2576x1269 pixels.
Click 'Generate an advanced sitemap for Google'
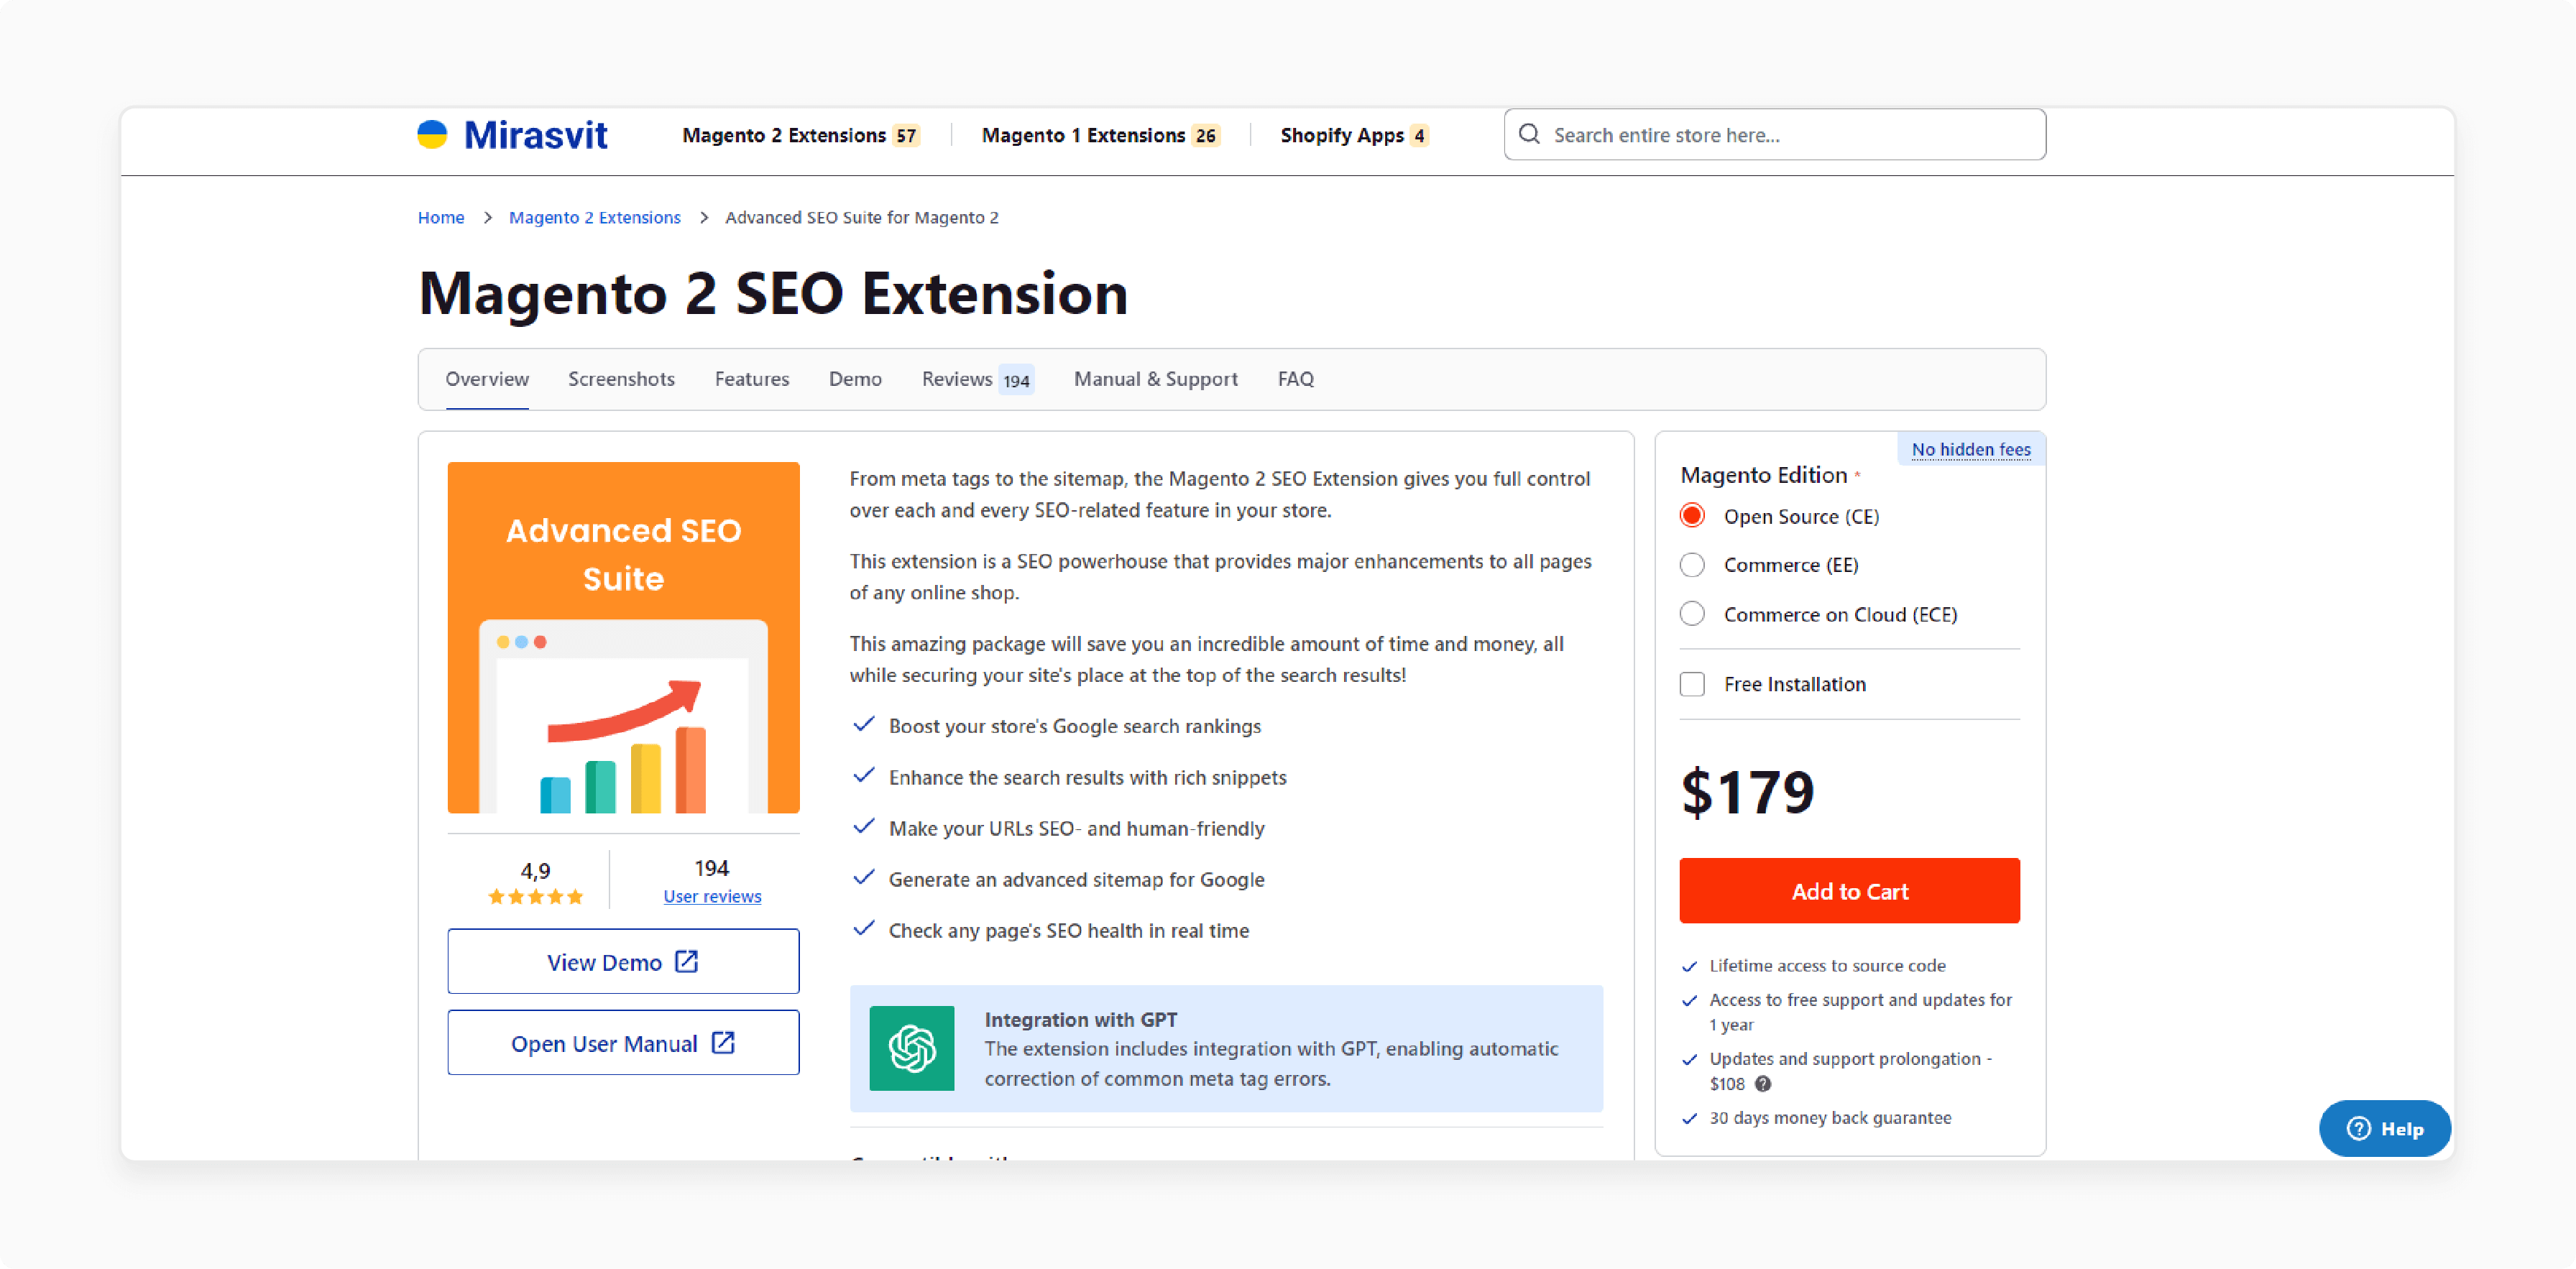pos(1076,879)
